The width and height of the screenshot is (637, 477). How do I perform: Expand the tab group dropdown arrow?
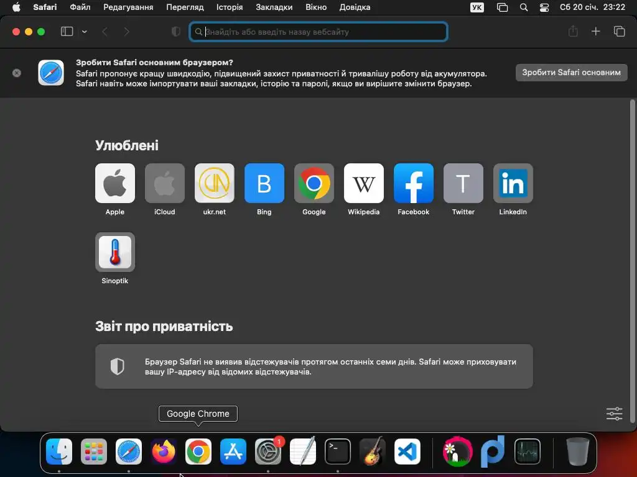[84, 32]
